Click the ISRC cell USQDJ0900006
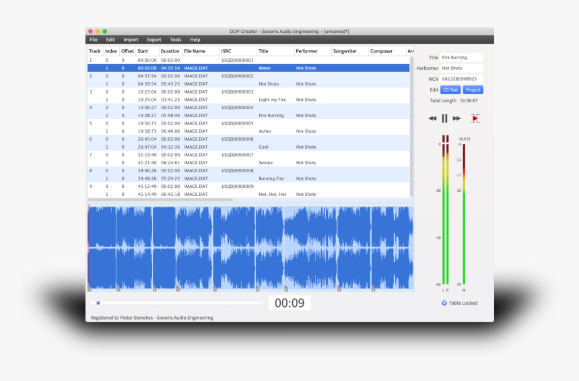The width and height of the screenshot is (579, 381). tap(238, 139)
